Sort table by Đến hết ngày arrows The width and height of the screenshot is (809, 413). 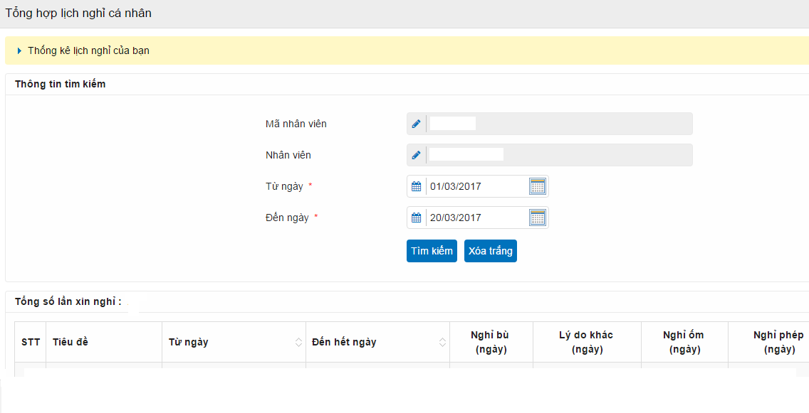[443, 343]
